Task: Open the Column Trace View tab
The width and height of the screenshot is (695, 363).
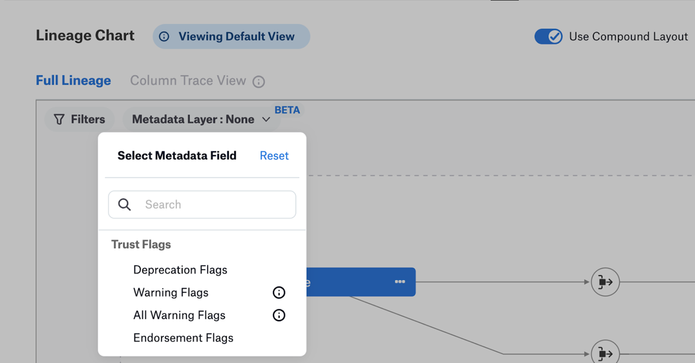Action: coord(188,80)
